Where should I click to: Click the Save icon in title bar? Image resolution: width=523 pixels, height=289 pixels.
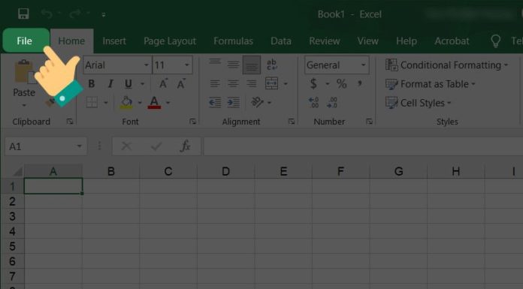(x=23, y=14)
